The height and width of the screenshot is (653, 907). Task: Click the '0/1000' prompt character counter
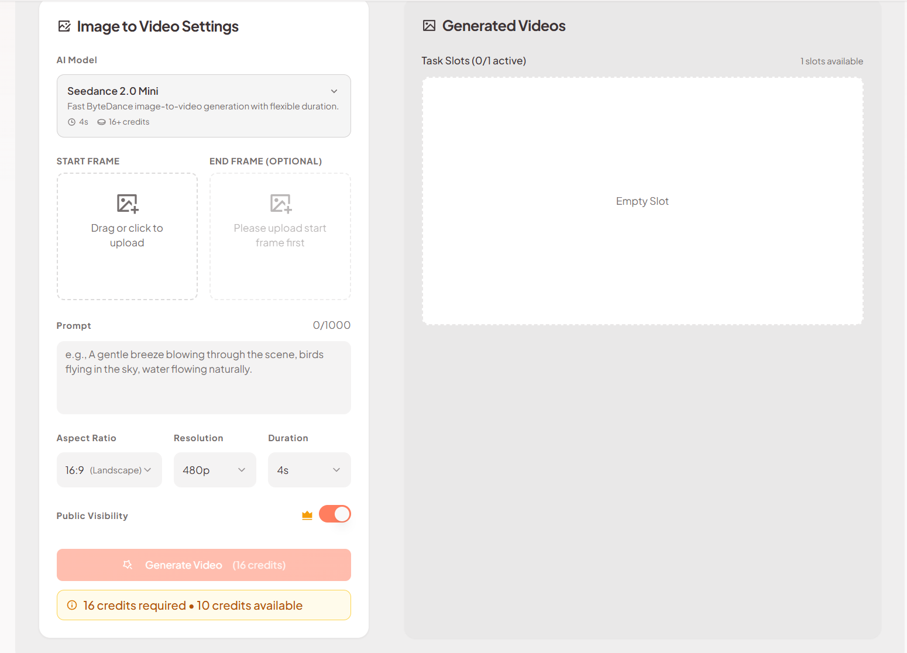coord(332,325)
